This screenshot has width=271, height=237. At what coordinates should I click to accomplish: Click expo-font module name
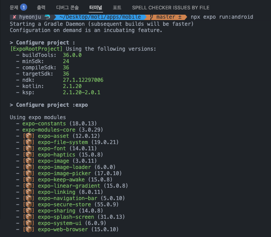pyautogui.click(x=52, y=149)
